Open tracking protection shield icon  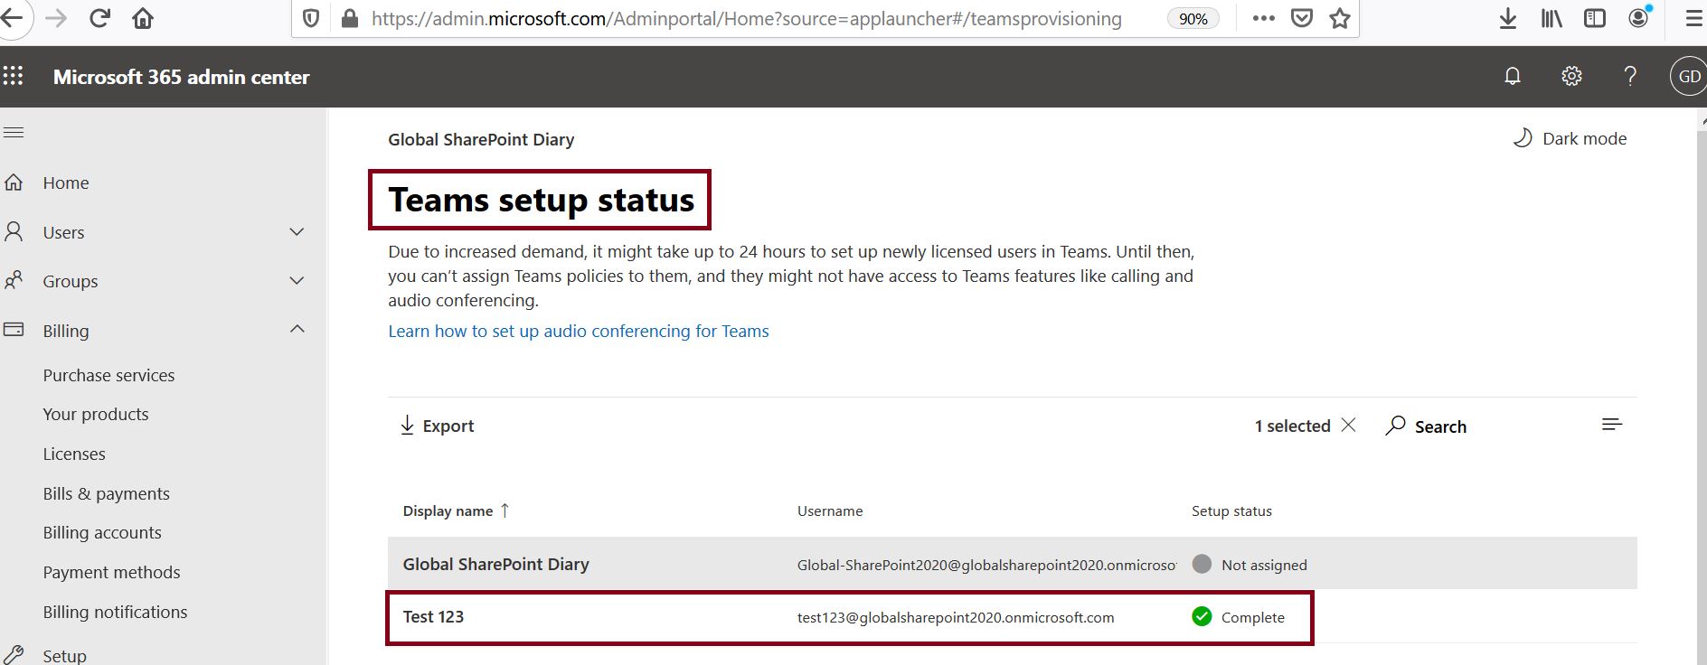tap(311, 18)
